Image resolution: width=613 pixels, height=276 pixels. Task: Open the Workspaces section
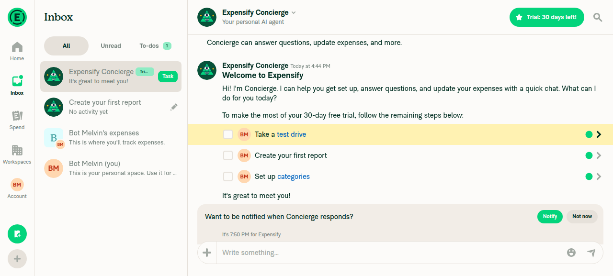(17, 155)
